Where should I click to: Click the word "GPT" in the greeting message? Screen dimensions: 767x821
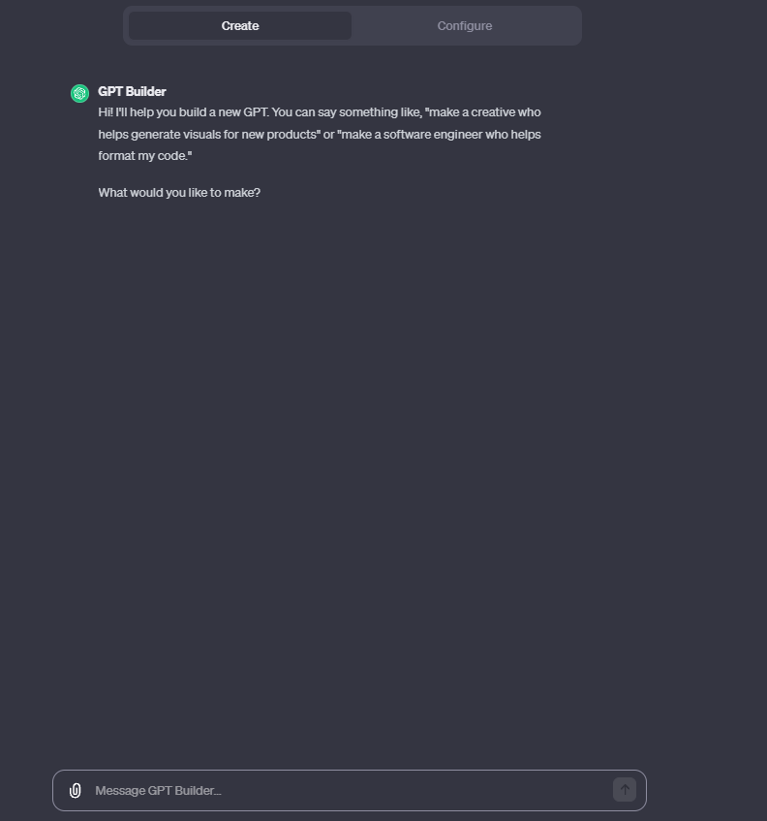(254, 112)
